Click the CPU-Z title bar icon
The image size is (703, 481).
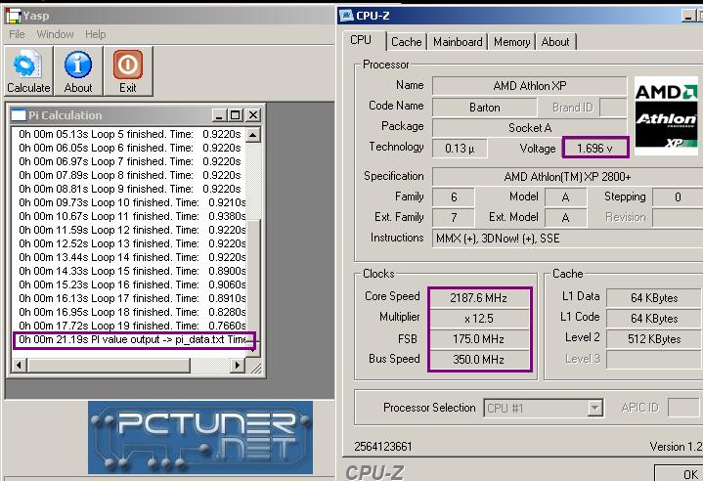point(346,16)
